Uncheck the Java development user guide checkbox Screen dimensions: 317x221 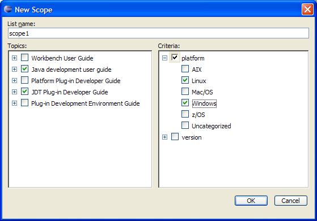tap(24, 69)
